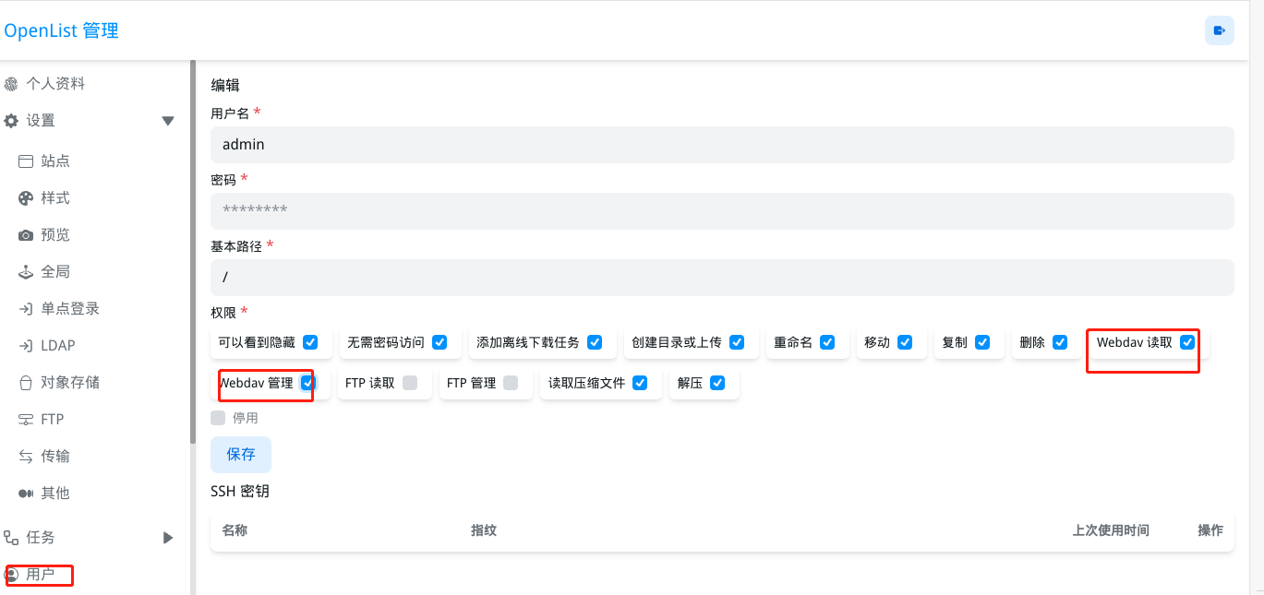The image size is (1264, 595).
Task: Click the camera icon beside 预览
Action: [x=26, y=235]
